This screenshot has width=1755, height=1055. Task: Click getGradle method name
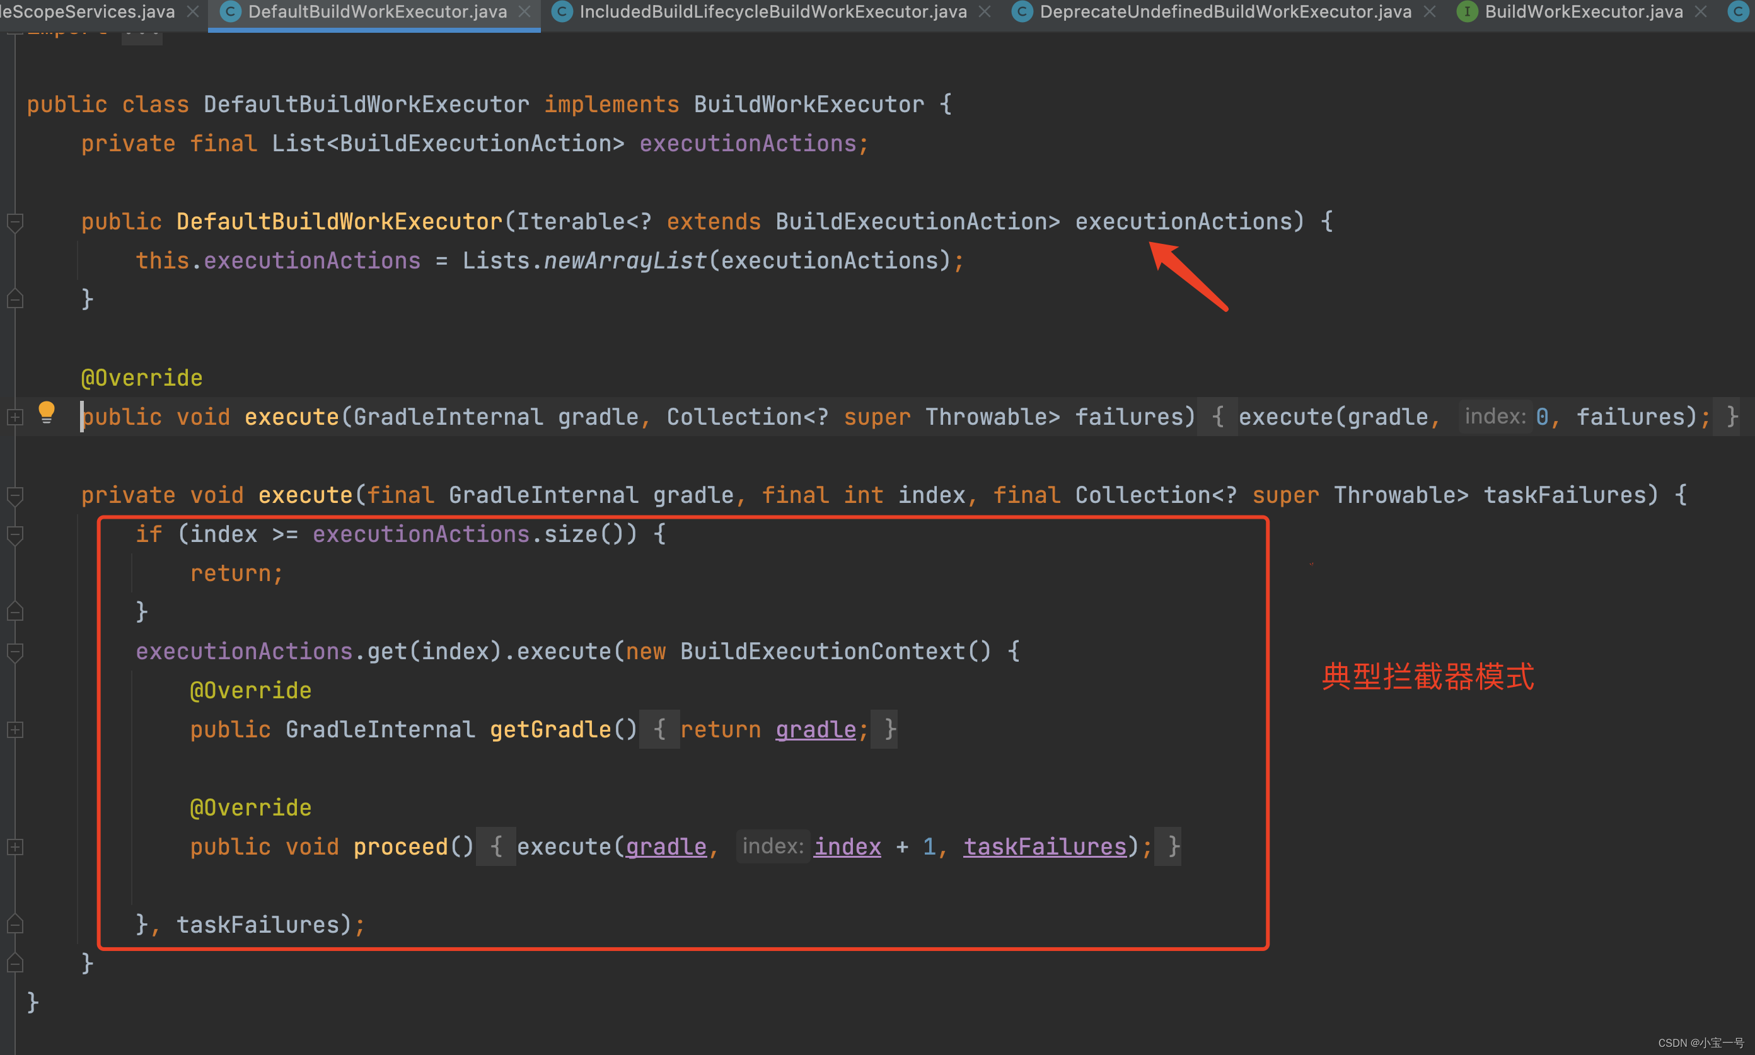(x=550, y=730)
